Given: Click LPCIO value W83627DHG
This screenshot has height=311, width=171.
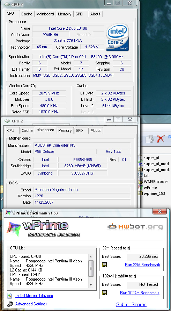Looking at the screenshot, I should click(82, 173).
